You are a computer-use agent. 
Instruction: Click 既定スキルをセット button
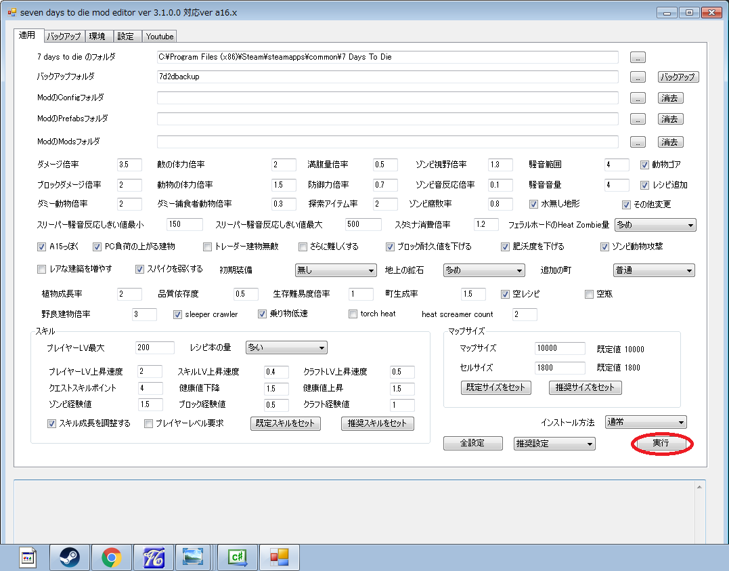coord(286,423)
